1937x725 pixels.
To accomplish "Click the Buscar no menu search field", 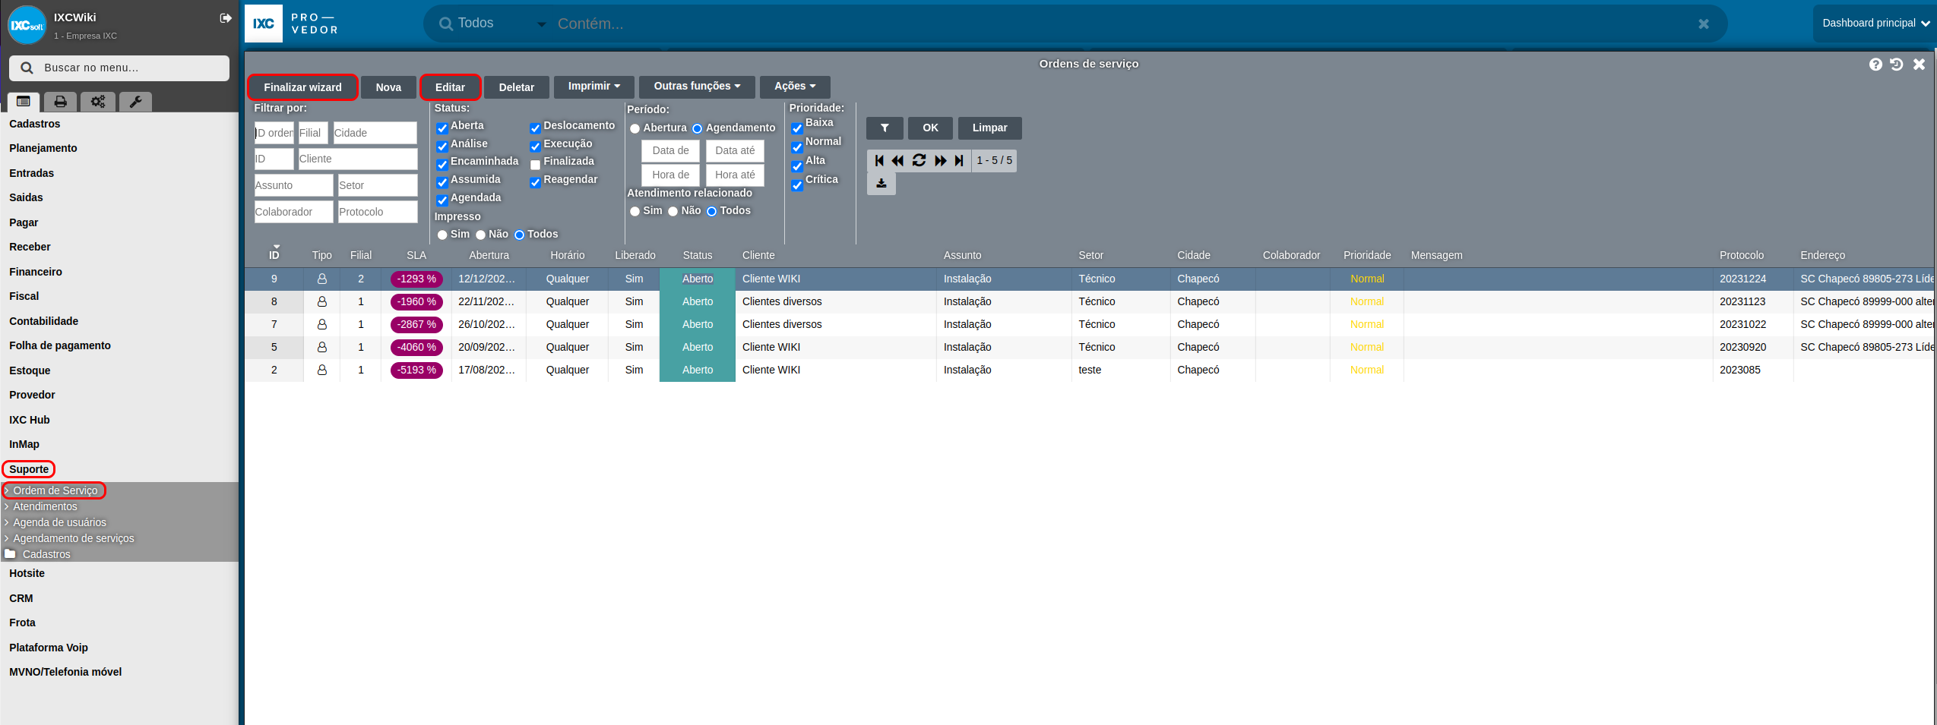I will click(119, 68).
